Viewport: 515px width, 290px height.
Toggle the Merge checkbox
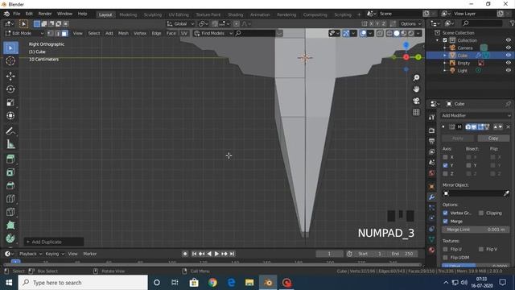445,222
